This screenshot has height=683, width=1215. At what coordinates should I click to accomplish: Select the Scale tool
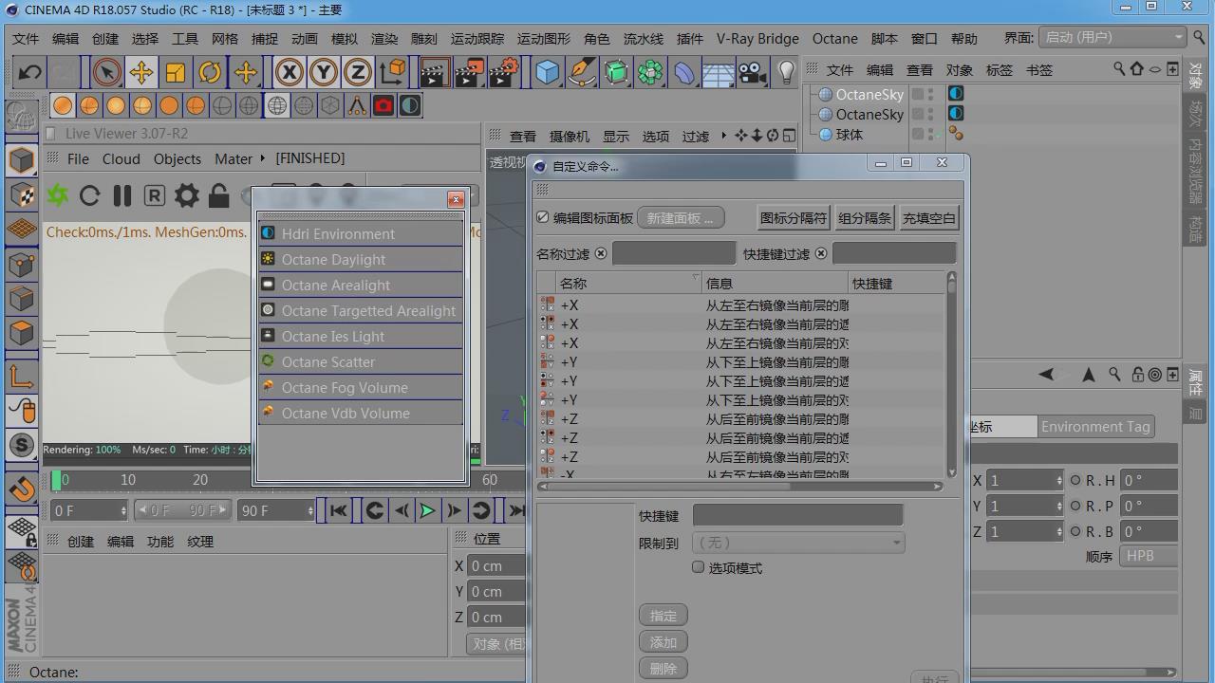pos(176,72)
